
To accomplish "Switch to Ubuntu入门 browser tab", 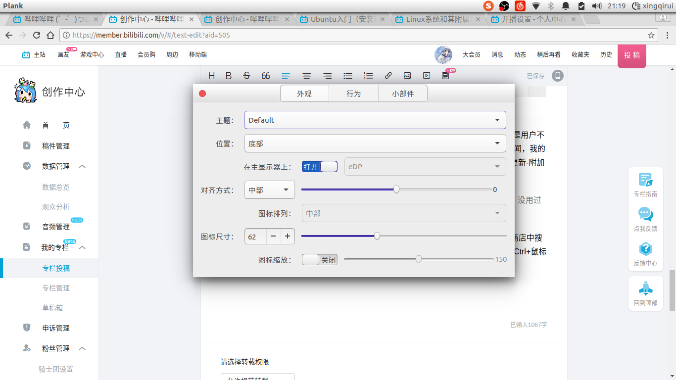I will 342,19.
